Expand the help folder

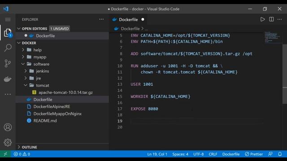[23, 50]
